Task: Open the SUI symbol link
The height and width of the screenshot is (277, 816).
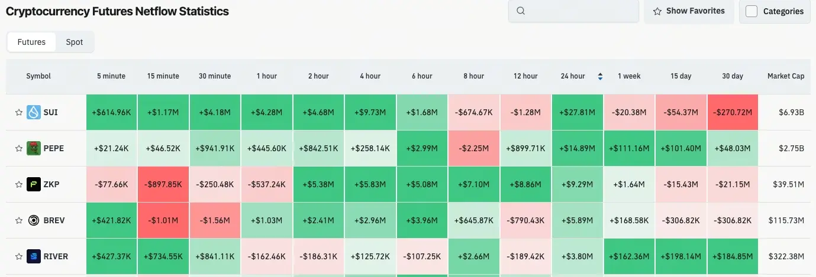Action: 51,112
